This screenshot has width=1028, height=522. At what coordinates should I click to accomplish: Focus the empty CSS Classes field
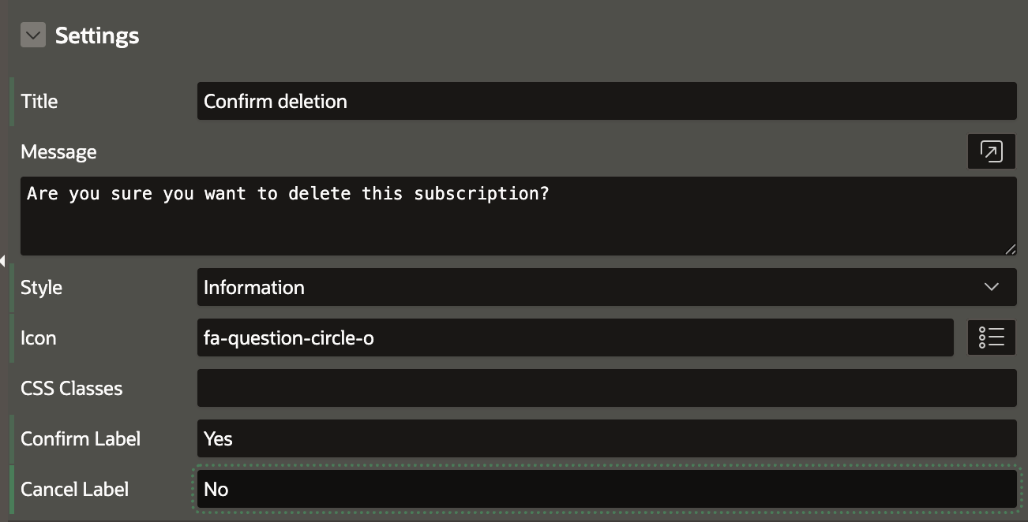(x=606, y=388)
